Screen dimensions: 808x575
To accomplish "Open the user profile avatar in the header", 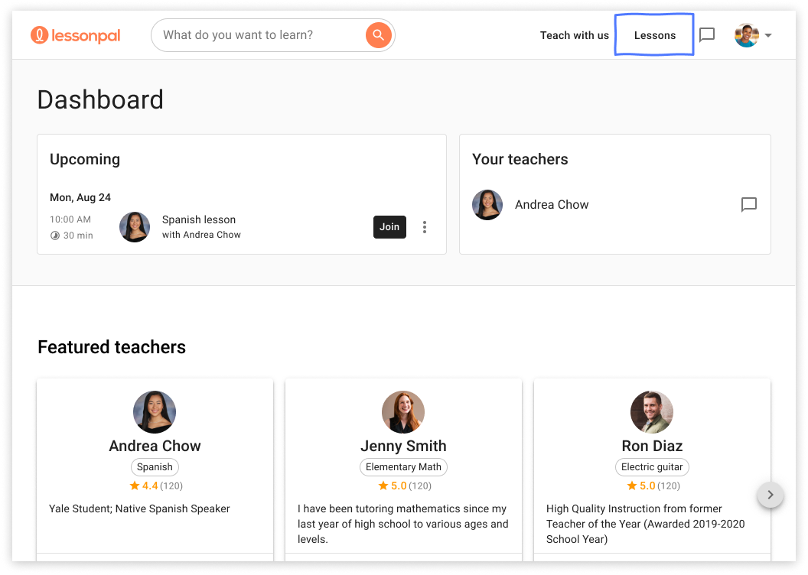I will click(x=747, y=35).
